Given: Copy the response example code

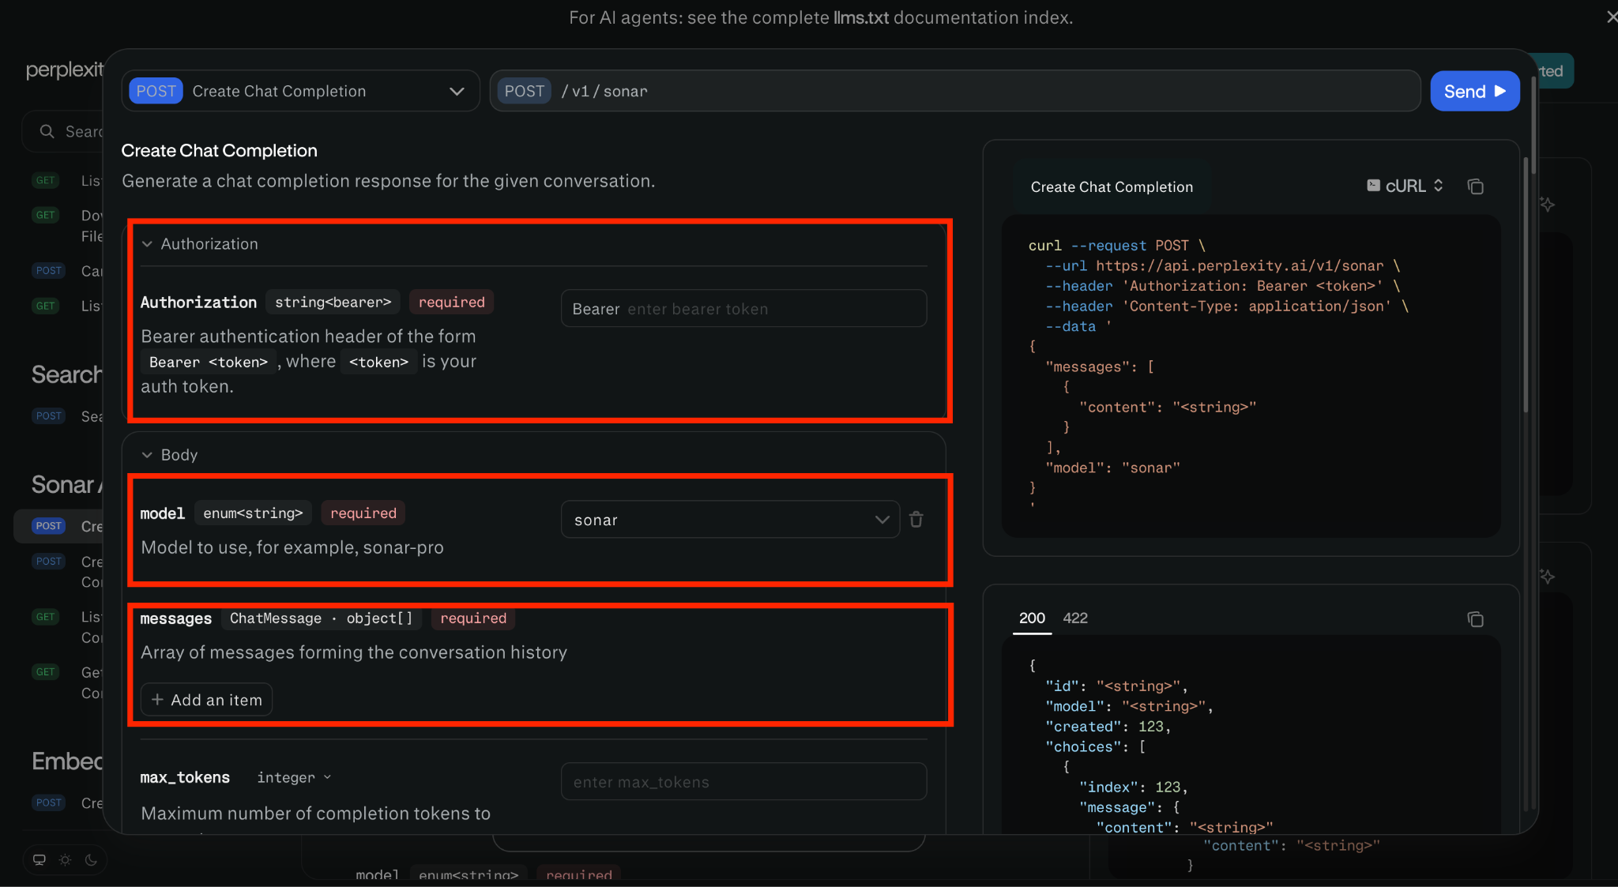Looking at the screenshot, I should [x=1475, y=619].
